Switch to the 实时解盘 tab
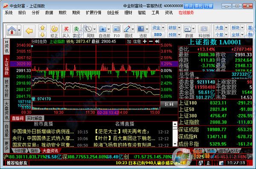 pyautogui.click(x=35, y=118)
